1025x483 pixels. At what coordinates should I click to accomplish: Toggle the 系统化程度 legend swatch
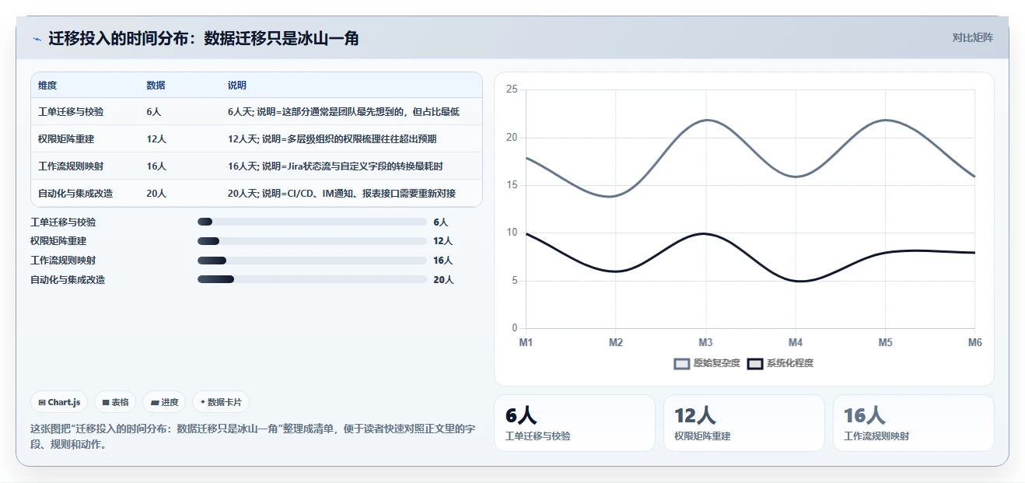(755, 363)
